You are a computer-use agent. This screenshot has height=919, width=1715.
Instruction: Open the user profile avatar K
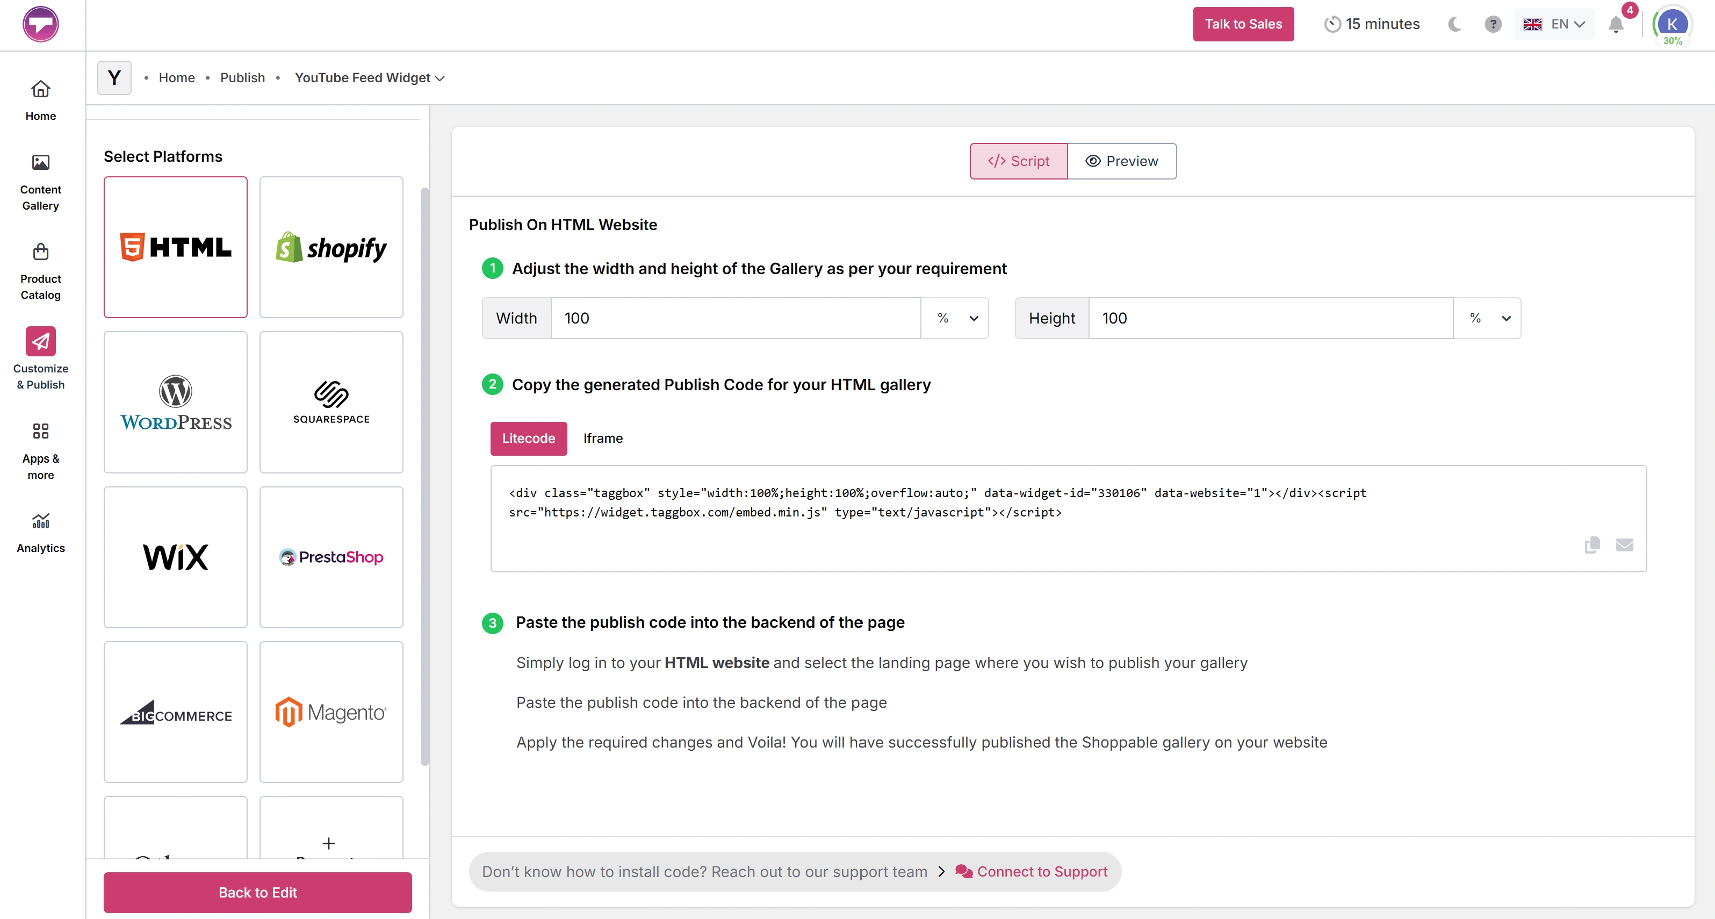click(1673, 23)
